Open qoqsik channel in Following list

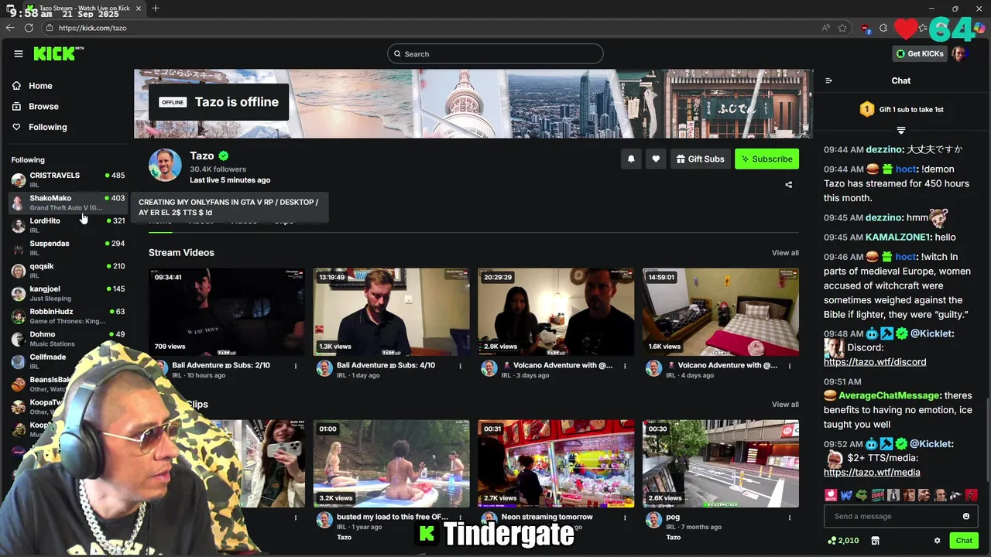pyautogui.click(x=68, y=271)
